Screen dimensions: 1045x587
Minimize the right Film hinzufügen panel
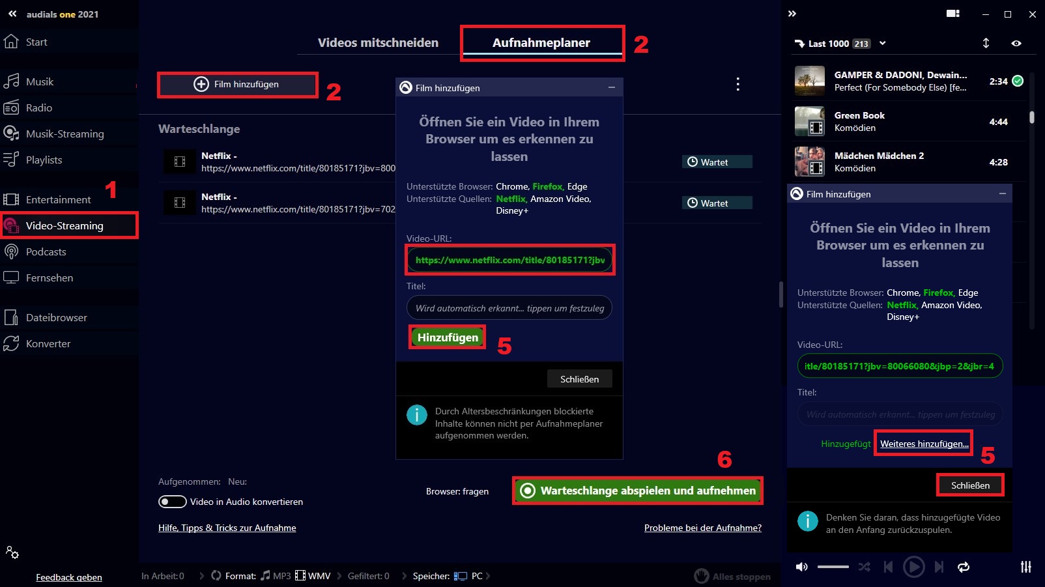tap(1003, 193)
